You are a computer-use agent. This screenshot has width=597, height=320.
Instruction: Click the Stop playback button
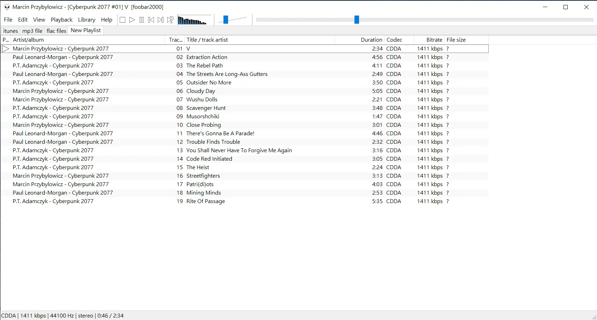click(x=123, y=20)
